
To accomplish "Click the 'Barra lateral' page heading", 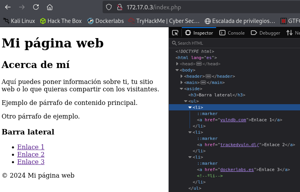I will (28, 132).
